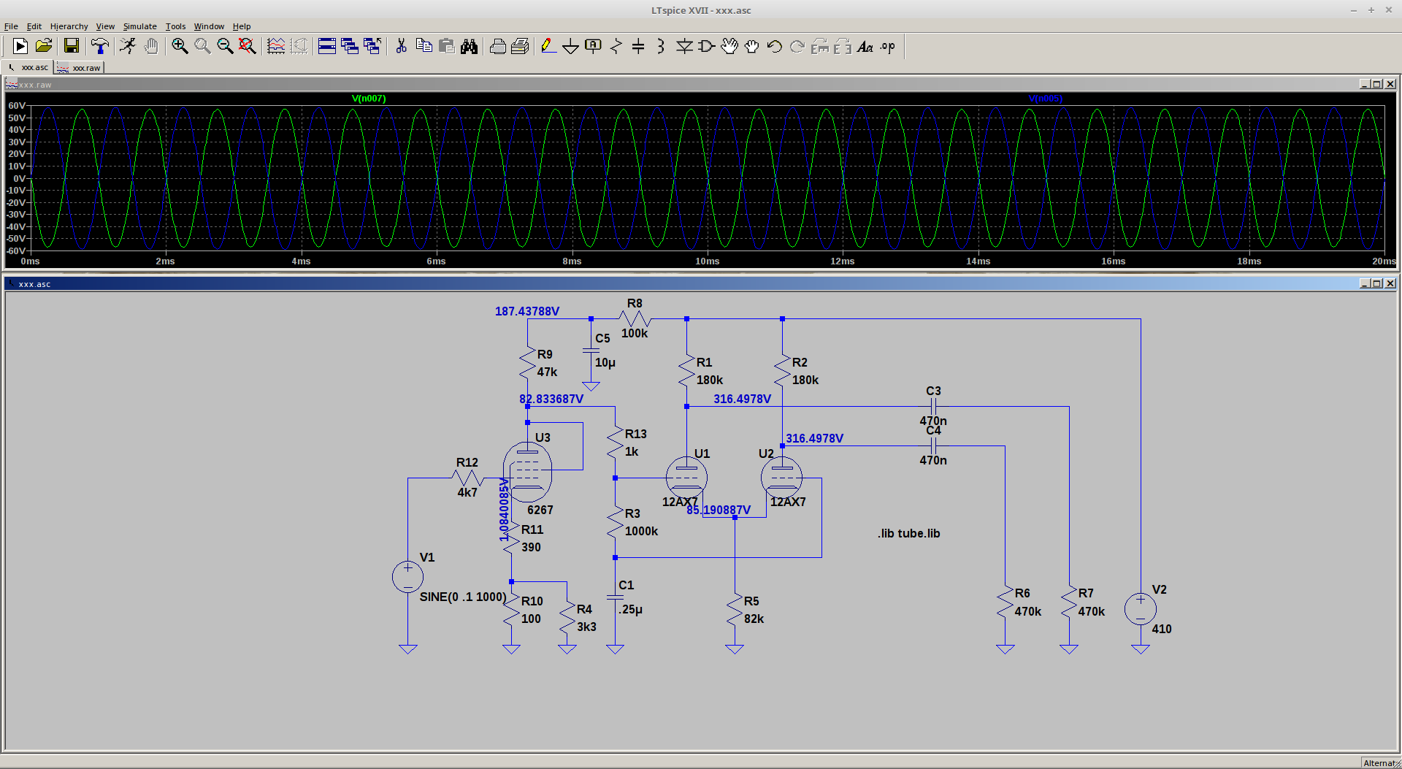Select the Draw Wire pencil tool
The width and height of the screenshot is (1402, 769).
coord(548,46)
